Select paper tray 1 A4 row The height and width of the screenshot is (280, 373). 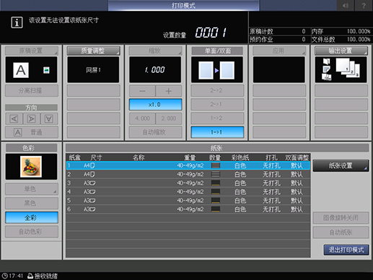(x=188, y=165)
